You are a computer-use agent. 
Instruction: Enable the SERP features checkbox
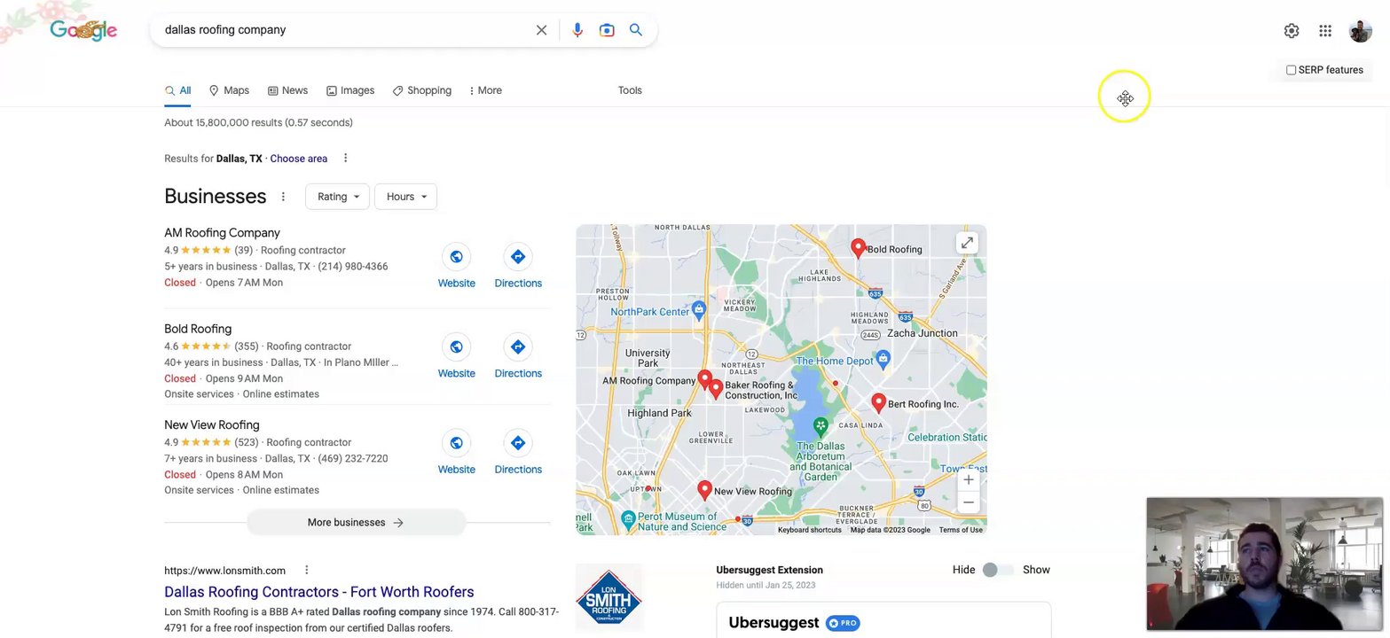1291,70
